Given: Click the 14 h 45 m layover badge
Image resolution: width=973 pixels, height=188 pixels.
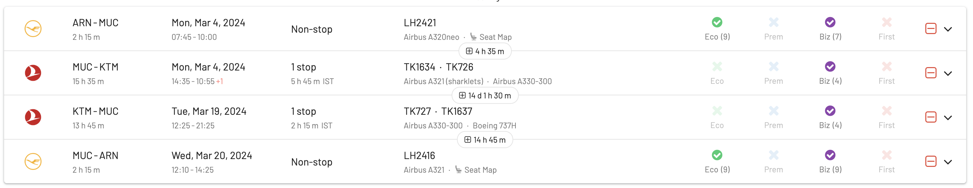Looking at the screenshot, I should 485,140.
